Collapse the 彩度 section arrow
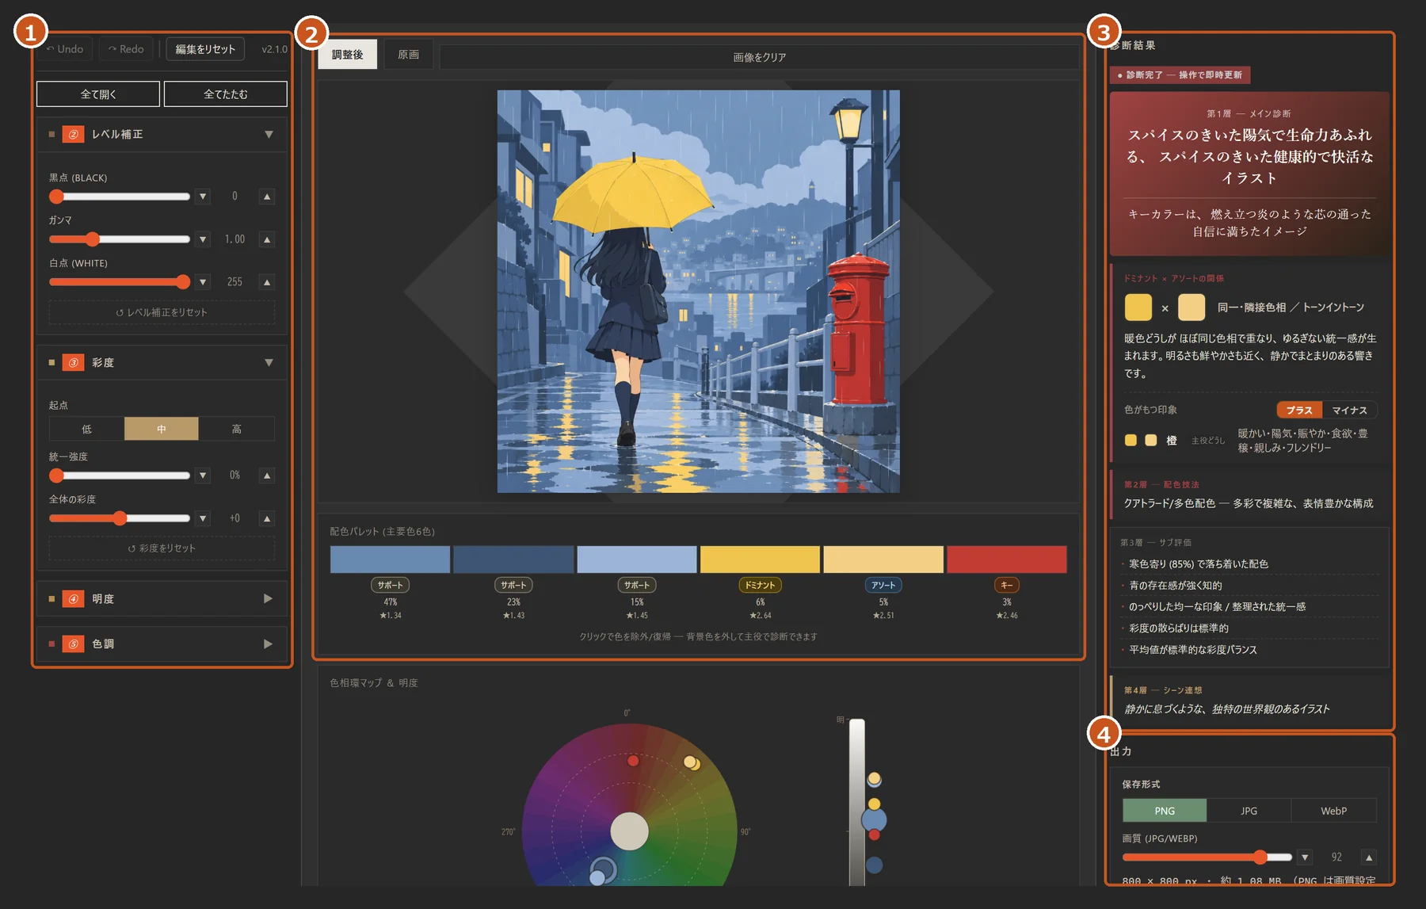 [269, 362]
